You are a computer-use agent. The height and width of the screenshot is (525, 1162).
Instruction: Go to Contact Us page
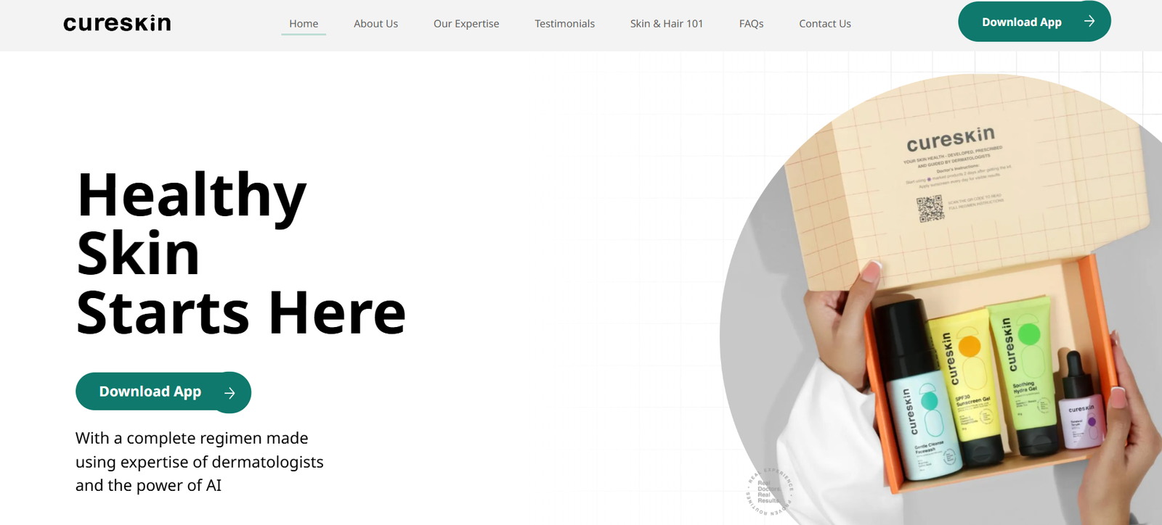825,23
